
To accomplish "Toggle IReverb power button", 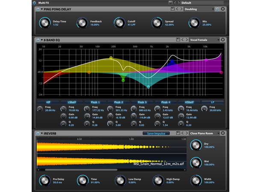I will 38,133.
